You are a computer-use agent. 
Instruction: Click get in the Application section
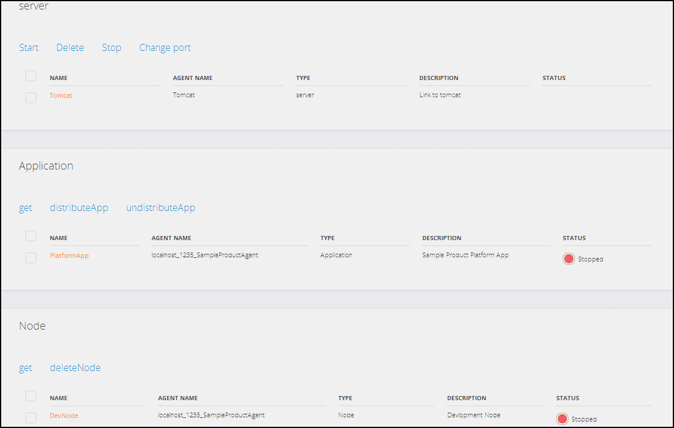pos(25,207)
